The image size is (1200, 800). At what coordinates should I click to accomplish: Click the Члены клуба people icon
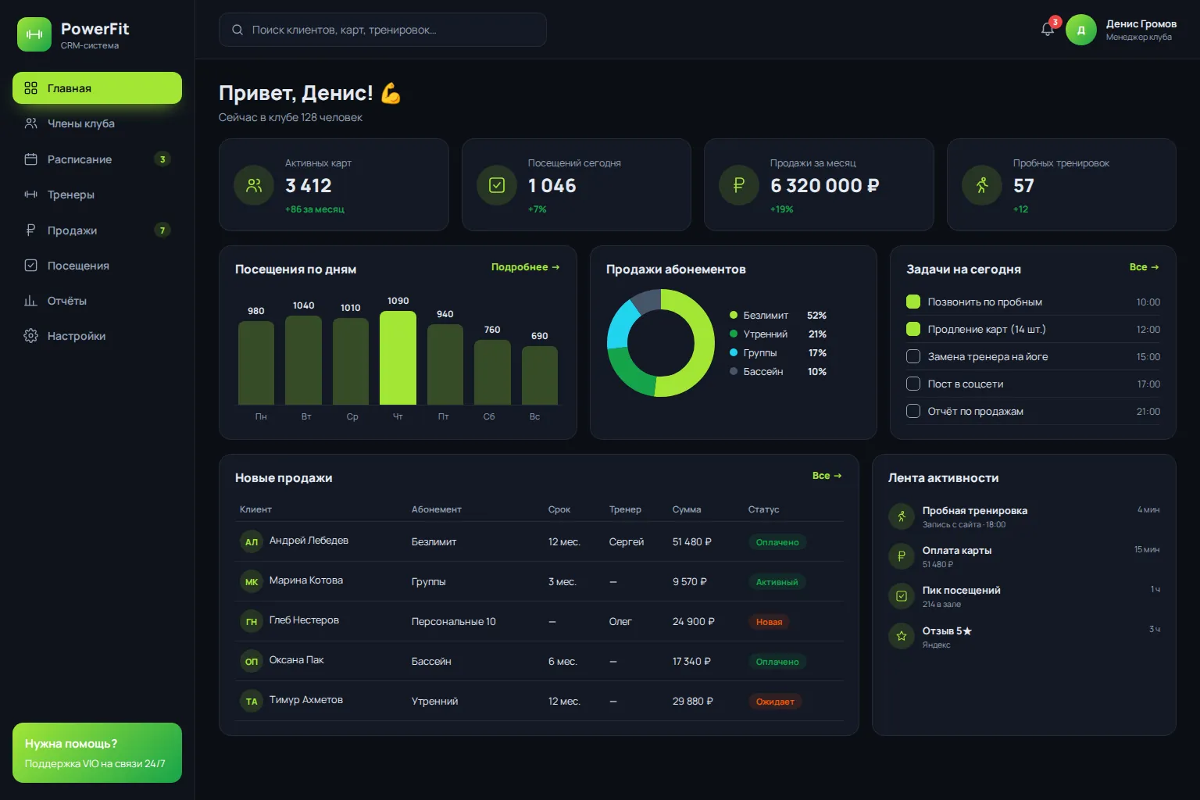click(x=30, y=123)
